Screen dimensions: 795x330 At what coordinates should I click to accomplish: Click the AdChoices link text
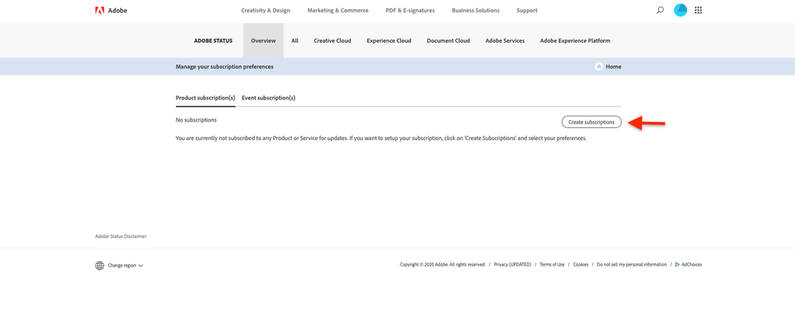pos(692,265)
